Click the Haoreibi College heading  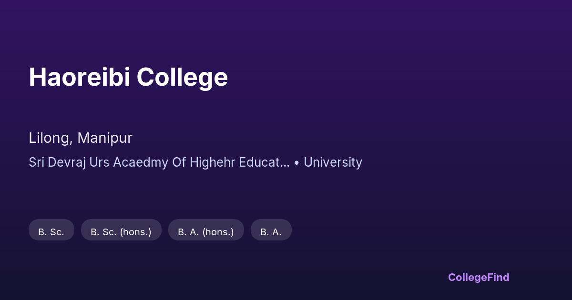pyautogui.click(x=128, y=77)
